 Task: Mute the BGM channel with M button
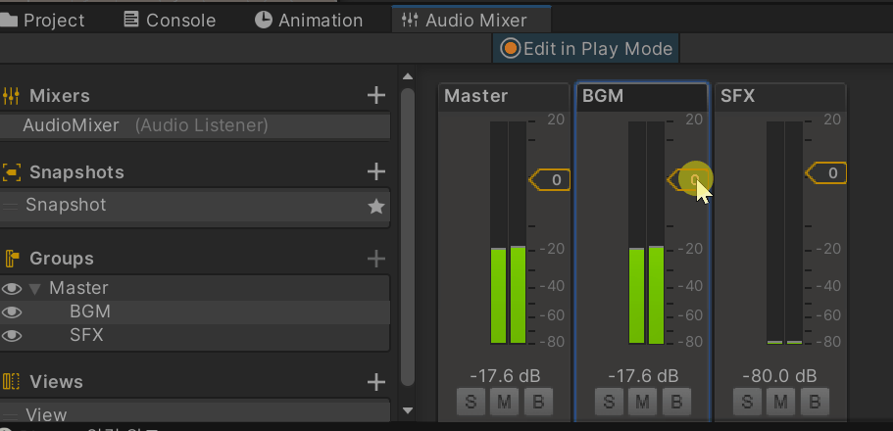point(642,402)
